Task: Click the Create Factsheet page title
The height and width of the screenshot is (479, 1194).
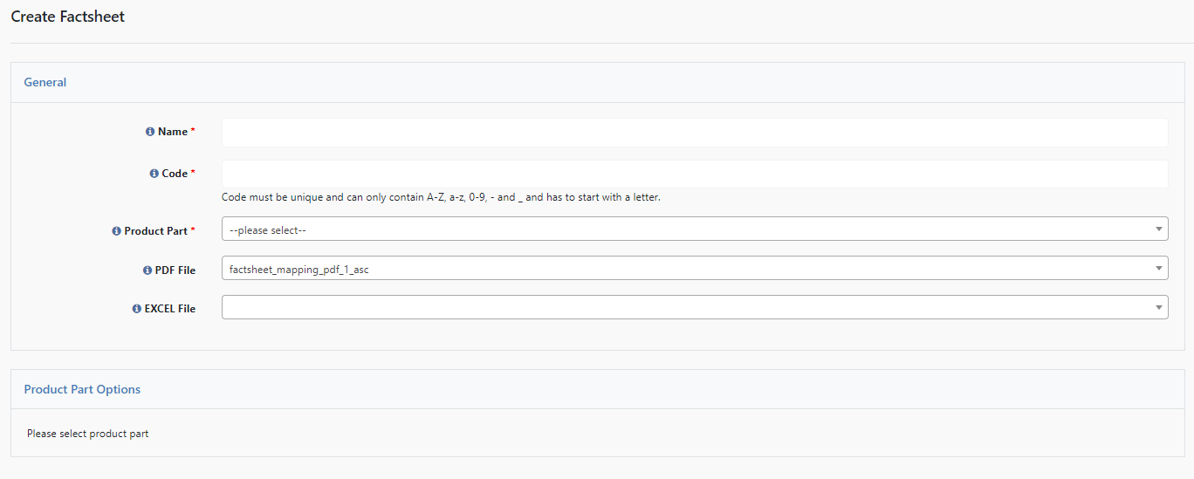Action: pos(68,17)
